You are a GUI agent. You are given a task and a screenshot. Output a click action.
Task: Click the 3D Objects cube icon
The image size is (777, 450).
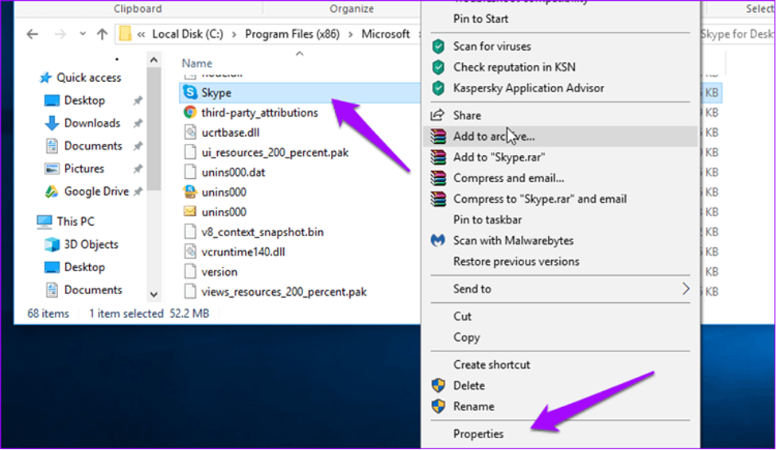point(52,244)
